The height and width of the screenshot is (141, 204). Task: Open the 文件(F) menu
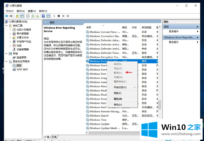click(x=10, y=11)
